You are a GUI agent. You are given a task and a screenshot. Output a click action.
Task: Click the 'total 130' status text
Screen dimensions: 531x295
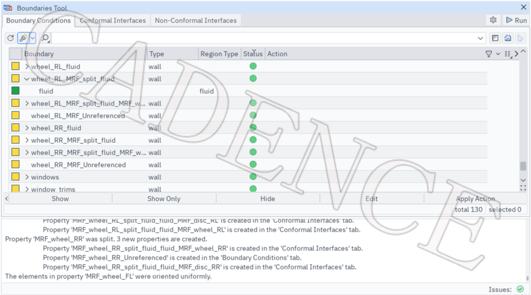(469, 210)
